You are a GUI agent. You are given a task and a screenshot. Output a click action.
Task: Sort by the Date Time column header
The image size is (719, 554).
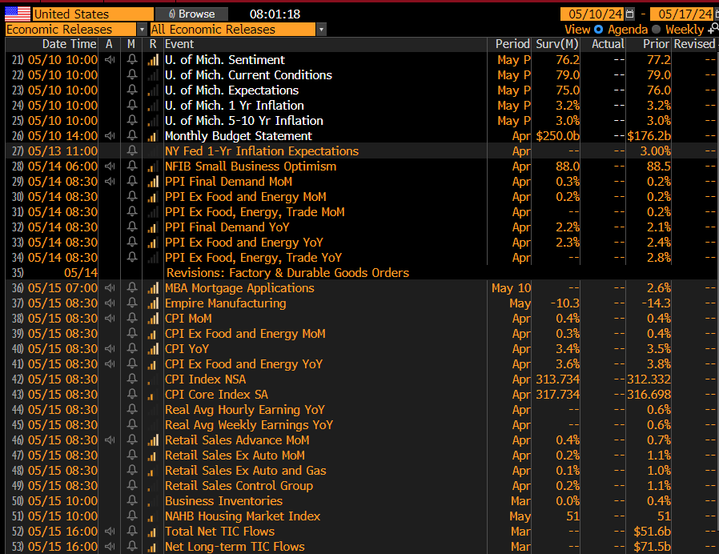coord(69,44)
